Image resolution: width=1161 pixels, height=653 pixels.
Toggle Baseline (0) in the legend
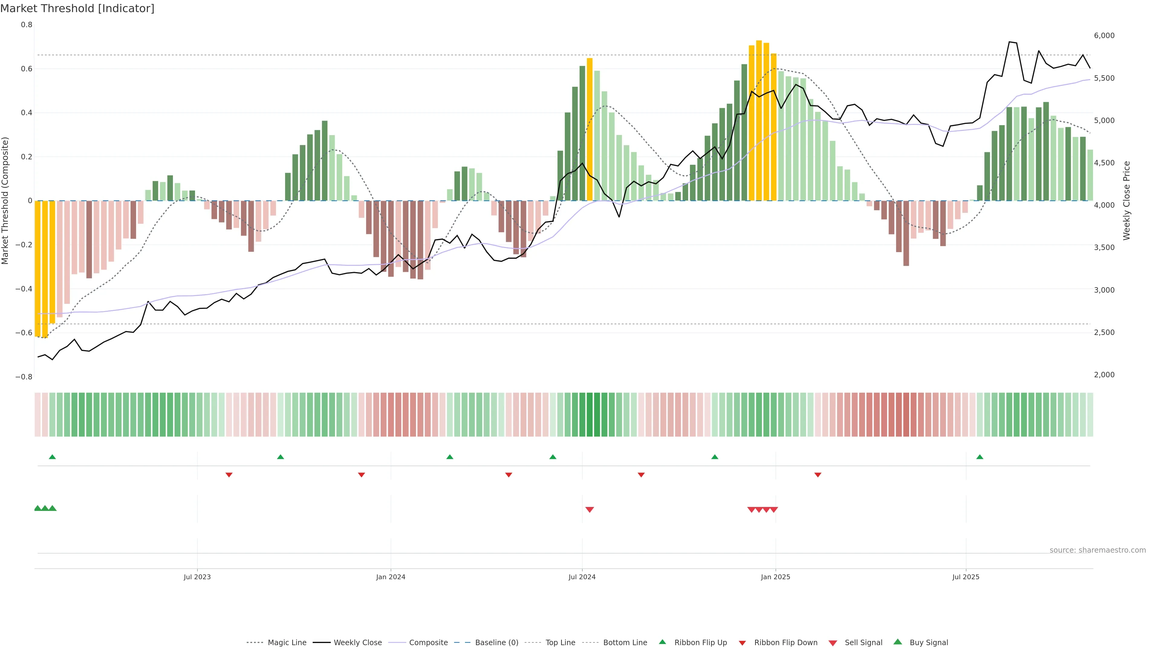[496, 643]
